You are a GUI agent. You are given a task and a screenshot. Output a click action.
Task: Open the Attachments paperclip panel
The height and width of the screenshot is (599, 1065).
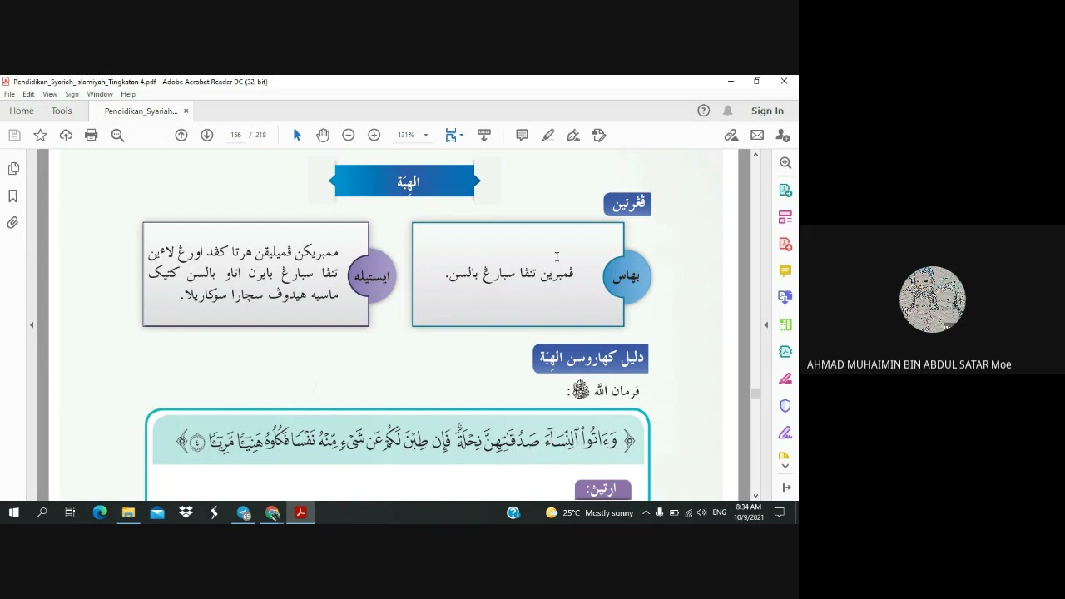[13, 223]
